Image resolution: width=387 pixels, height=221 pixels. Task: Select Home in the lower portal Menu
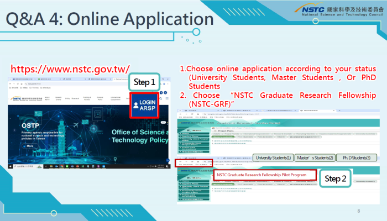(194, 181)
